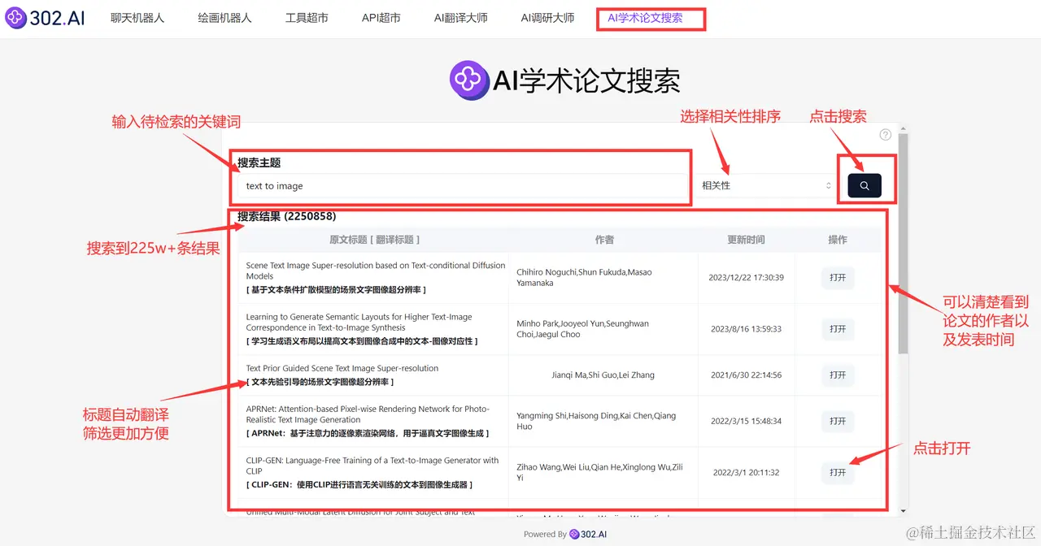Select the 绘画机器人 navigation item
1041x546 pixels.
(224, 18)
